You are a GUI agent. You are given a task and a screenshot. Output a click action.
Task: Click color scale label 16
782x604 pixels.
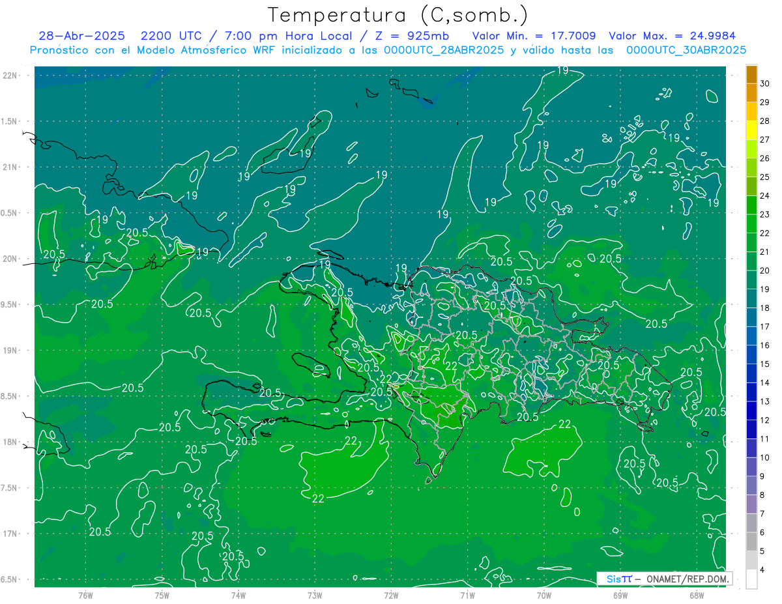coord(766,345)
